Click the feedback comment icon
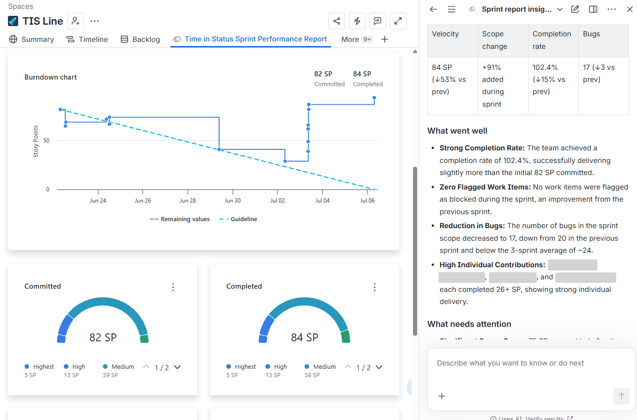 [x=378, y=21]
